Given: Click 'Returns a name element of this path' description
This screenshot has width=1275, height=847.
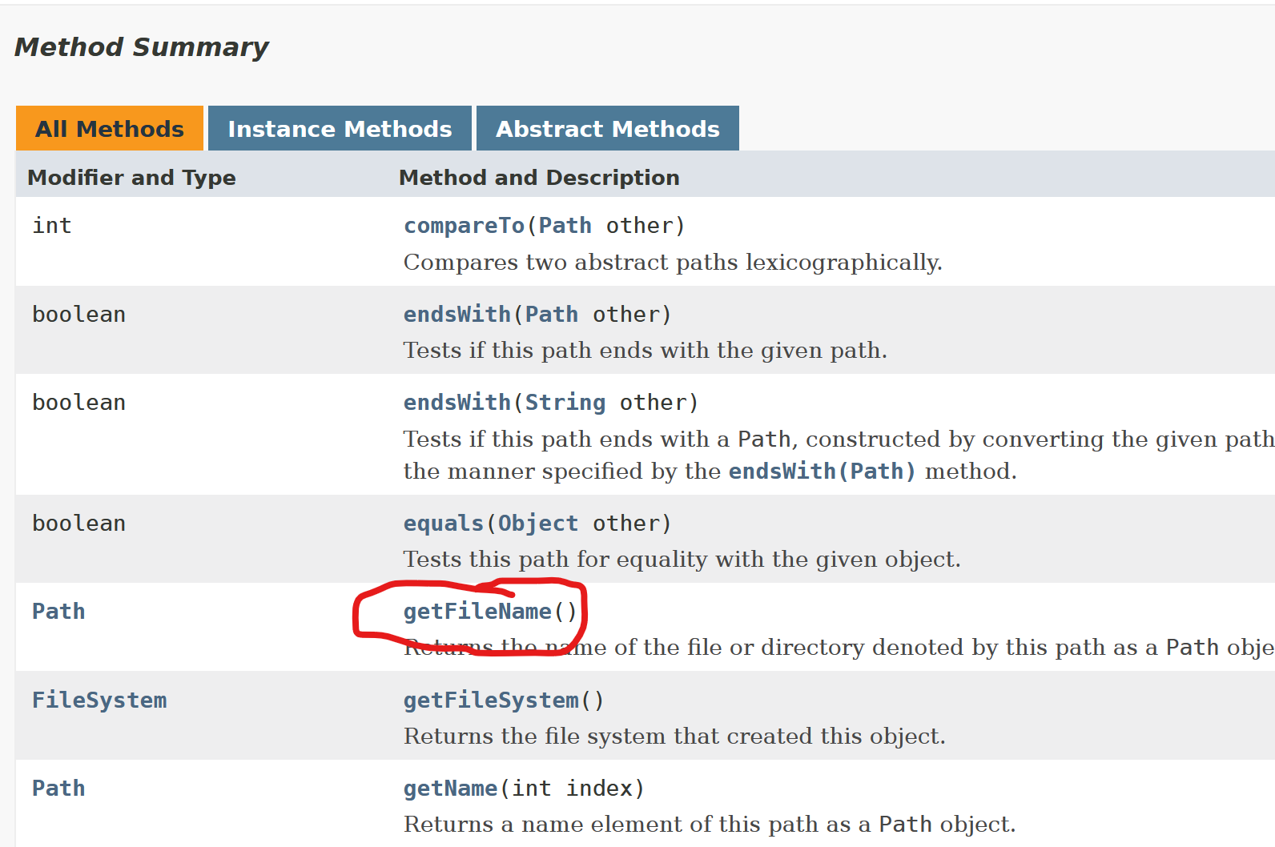Looking at the screenshot, I should (710, 824).
